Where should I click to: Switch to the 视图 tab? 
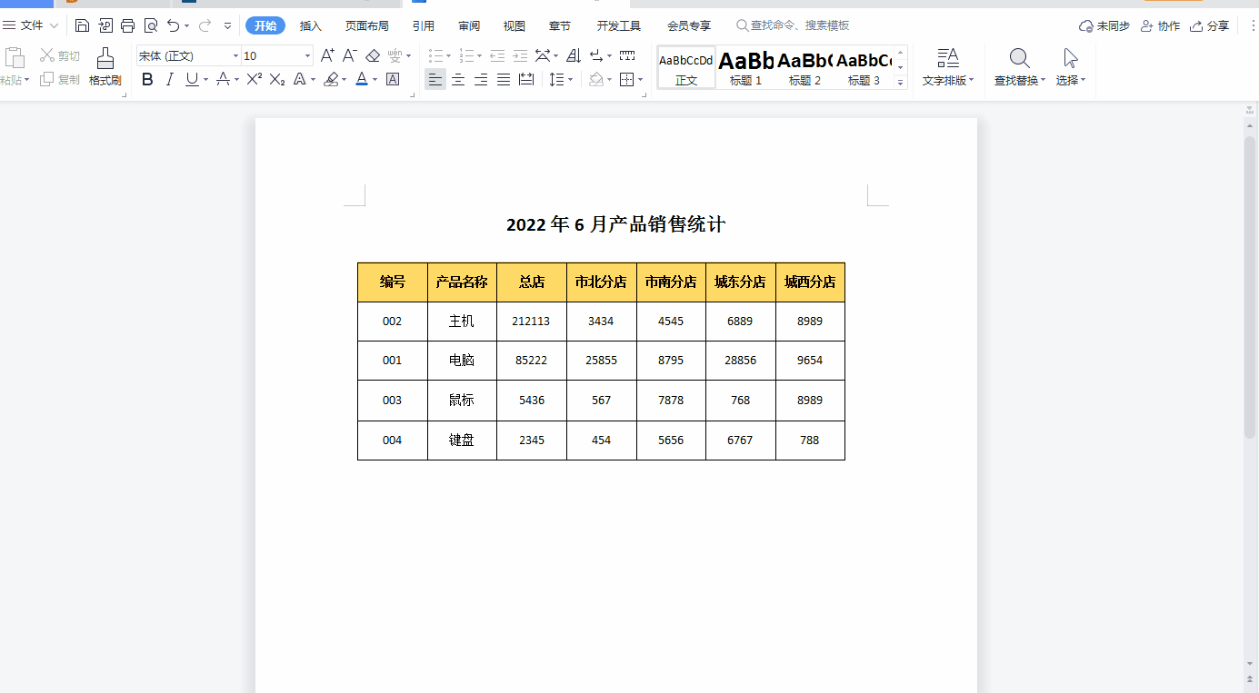(515, 25)
